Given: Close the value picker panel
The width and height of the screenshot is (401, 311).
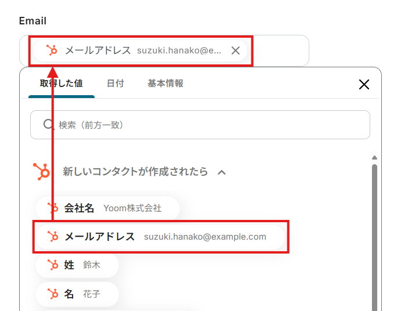Looking at the screenshot, I should pyautogui.click(x=364, y=85).
